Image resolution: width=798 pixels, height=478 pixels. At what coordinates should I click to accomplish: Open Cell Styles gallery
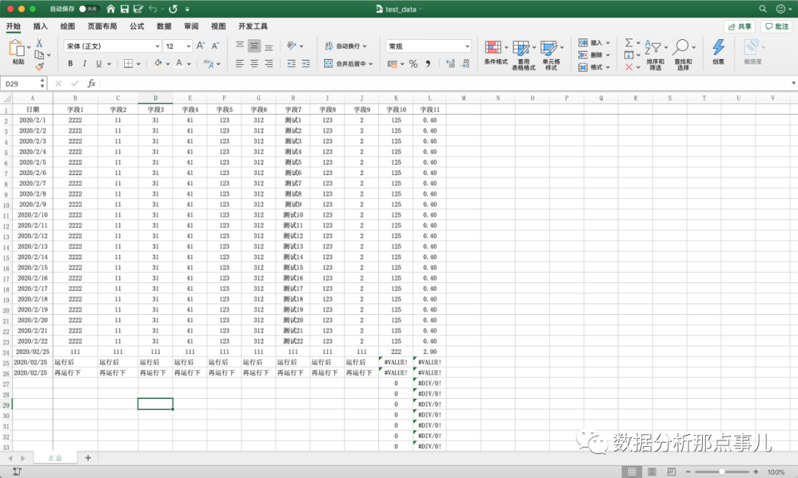tap(551, 55)
